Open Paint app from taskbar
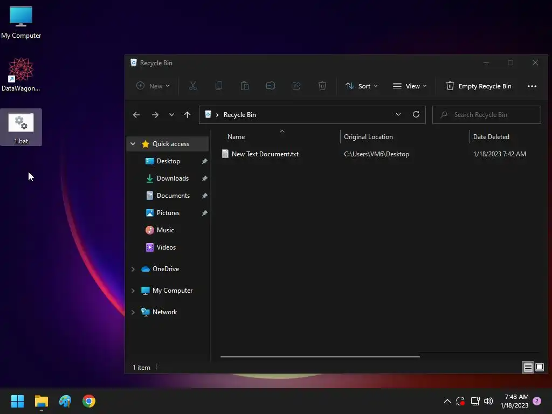The width and height of the screenshot is (552, 414). [65, 401]
